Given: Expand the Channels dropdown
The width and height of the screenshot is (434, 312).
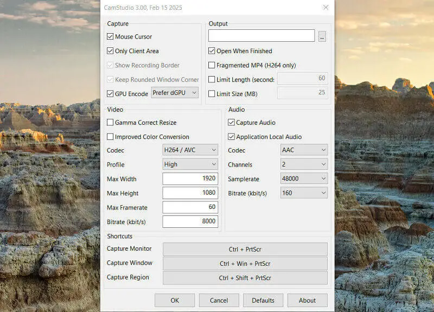Looking at the screenshot, I should [304, 164].
